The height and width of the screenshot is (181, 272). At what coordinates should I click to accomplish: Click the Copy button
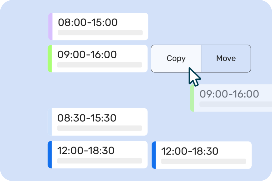[x=176, y=59]
